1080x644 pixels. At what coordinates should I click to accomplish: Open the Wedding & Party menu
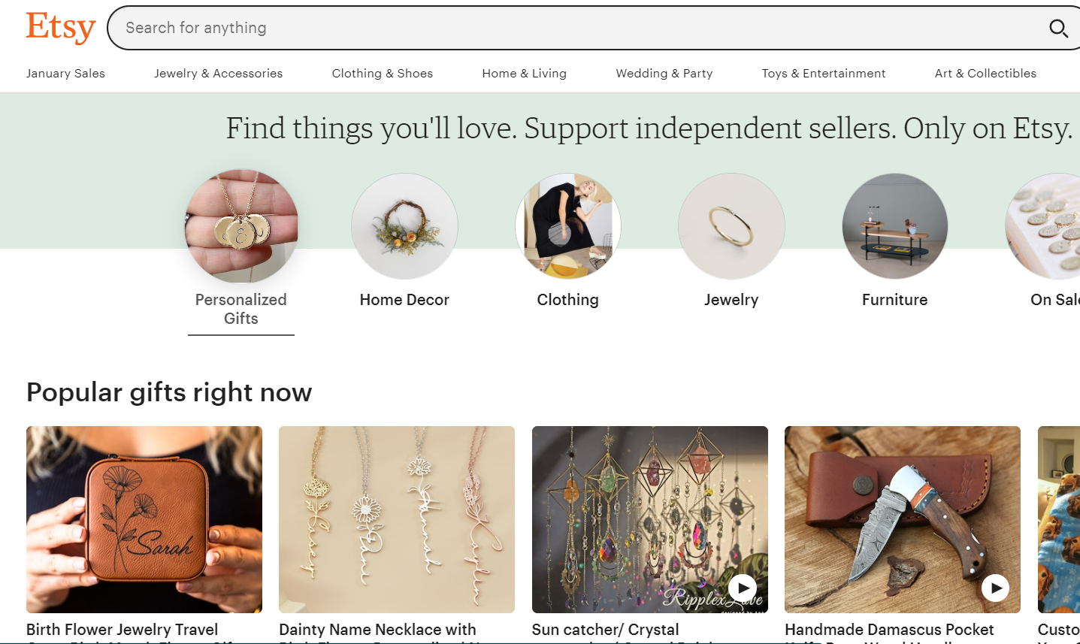tap(664, 73)
